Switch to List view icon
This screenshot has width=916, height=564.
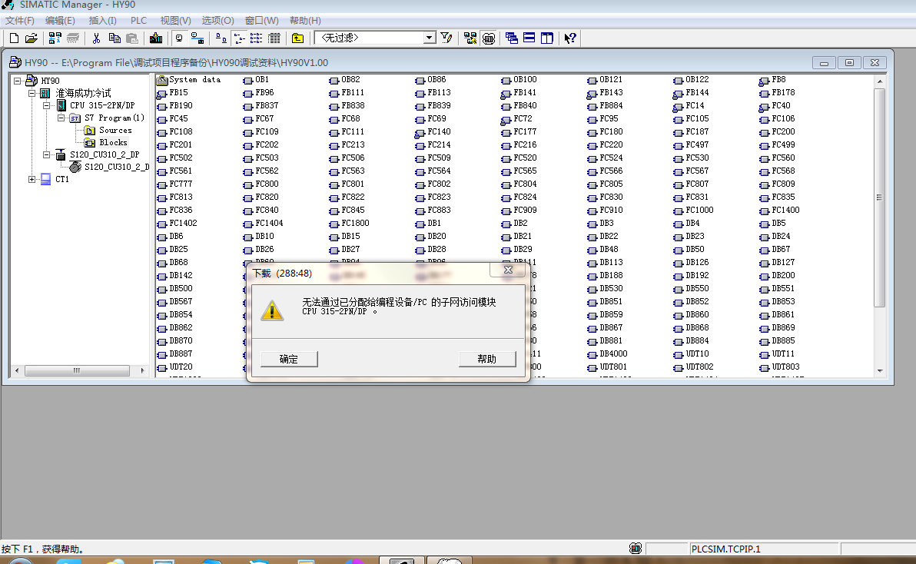[257, 38]
